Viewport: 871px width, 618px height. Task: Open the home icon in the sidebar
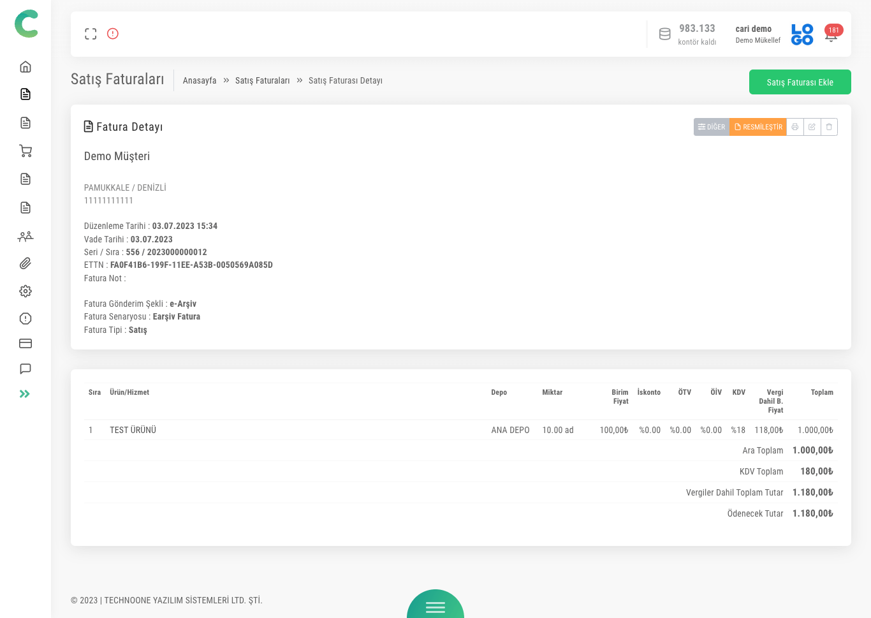pyautogui.click(x=26, y=67)
